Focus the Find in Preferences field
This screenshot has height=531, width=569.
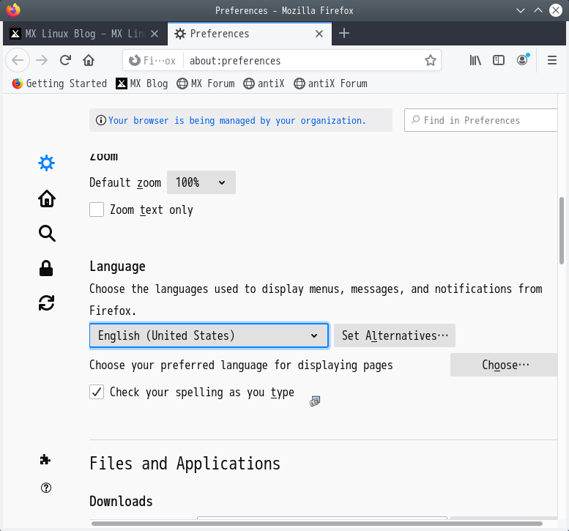tap(481, 120)
